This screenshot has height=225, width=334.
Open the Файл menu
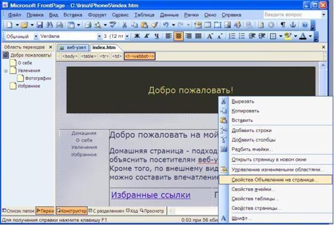(14, 15)
